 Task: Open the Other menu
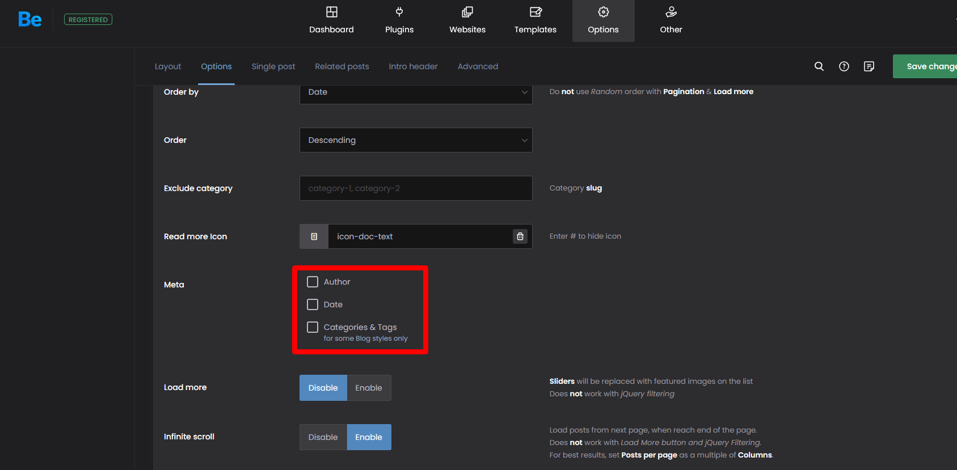(x=671, y=20)
